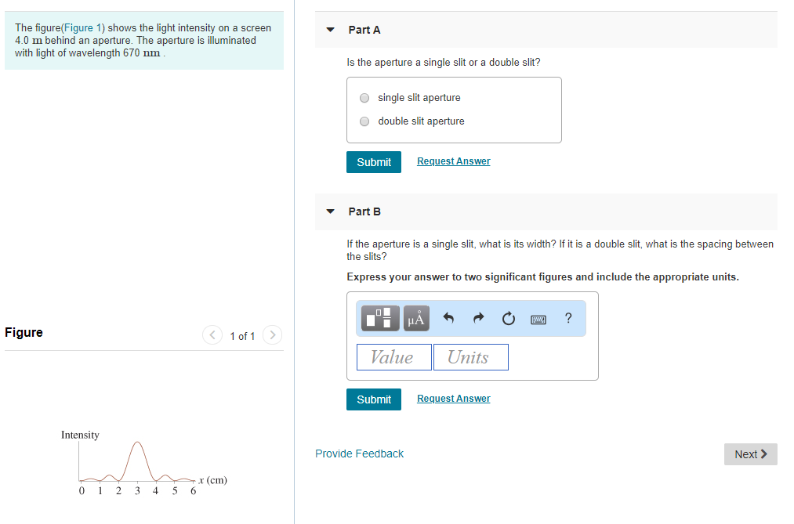Click the Next button

tap(749, 454)
